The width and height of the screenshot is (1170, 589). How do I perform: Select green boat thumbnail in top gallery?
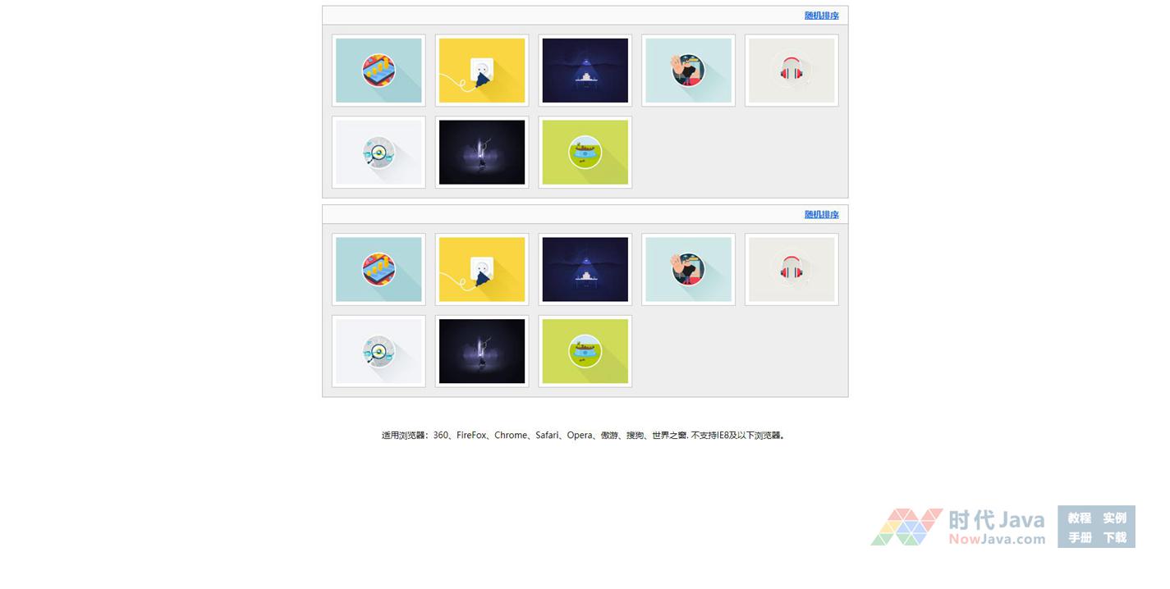click(585, 153)
